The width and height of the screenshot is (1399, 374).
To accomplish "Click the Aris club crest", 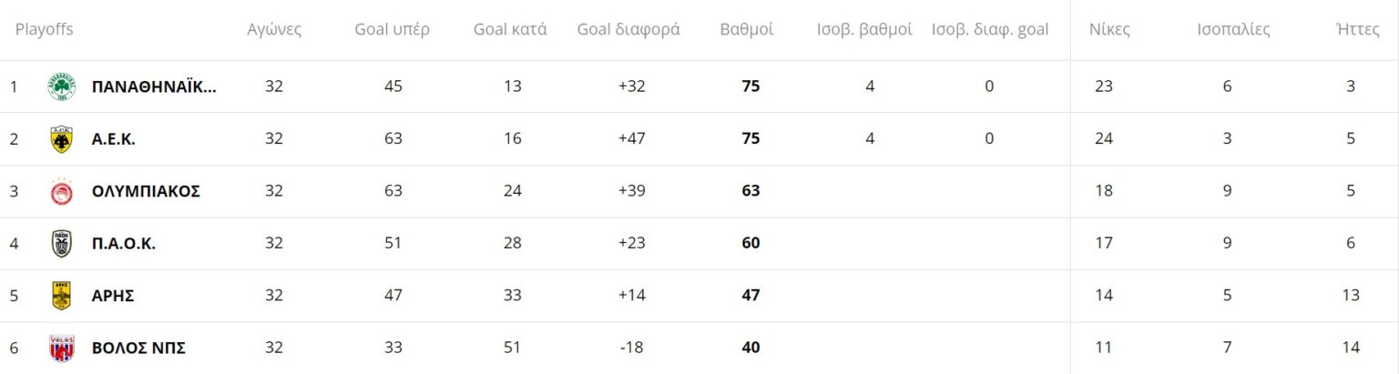I will pos(62,296).
